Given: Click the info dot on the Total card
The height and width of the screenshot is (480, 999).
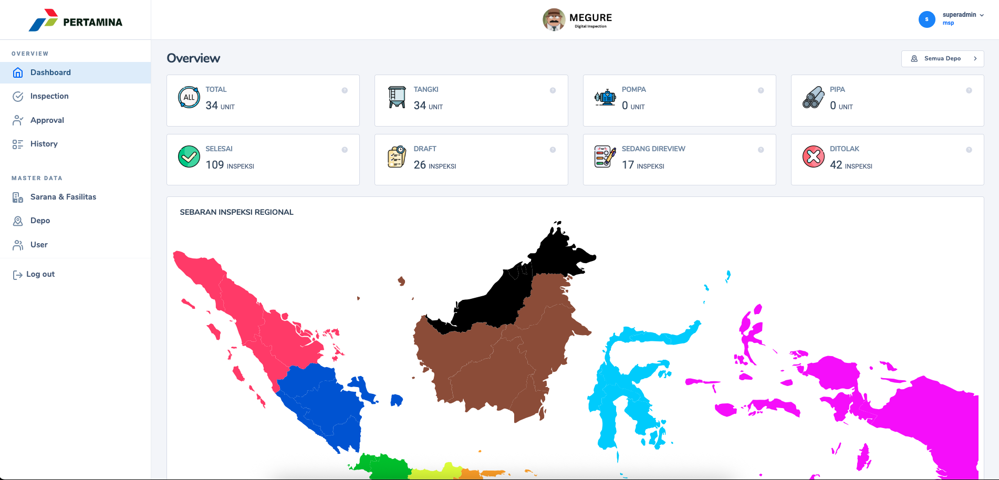Looking at the screenshot, I should (345, 90).
